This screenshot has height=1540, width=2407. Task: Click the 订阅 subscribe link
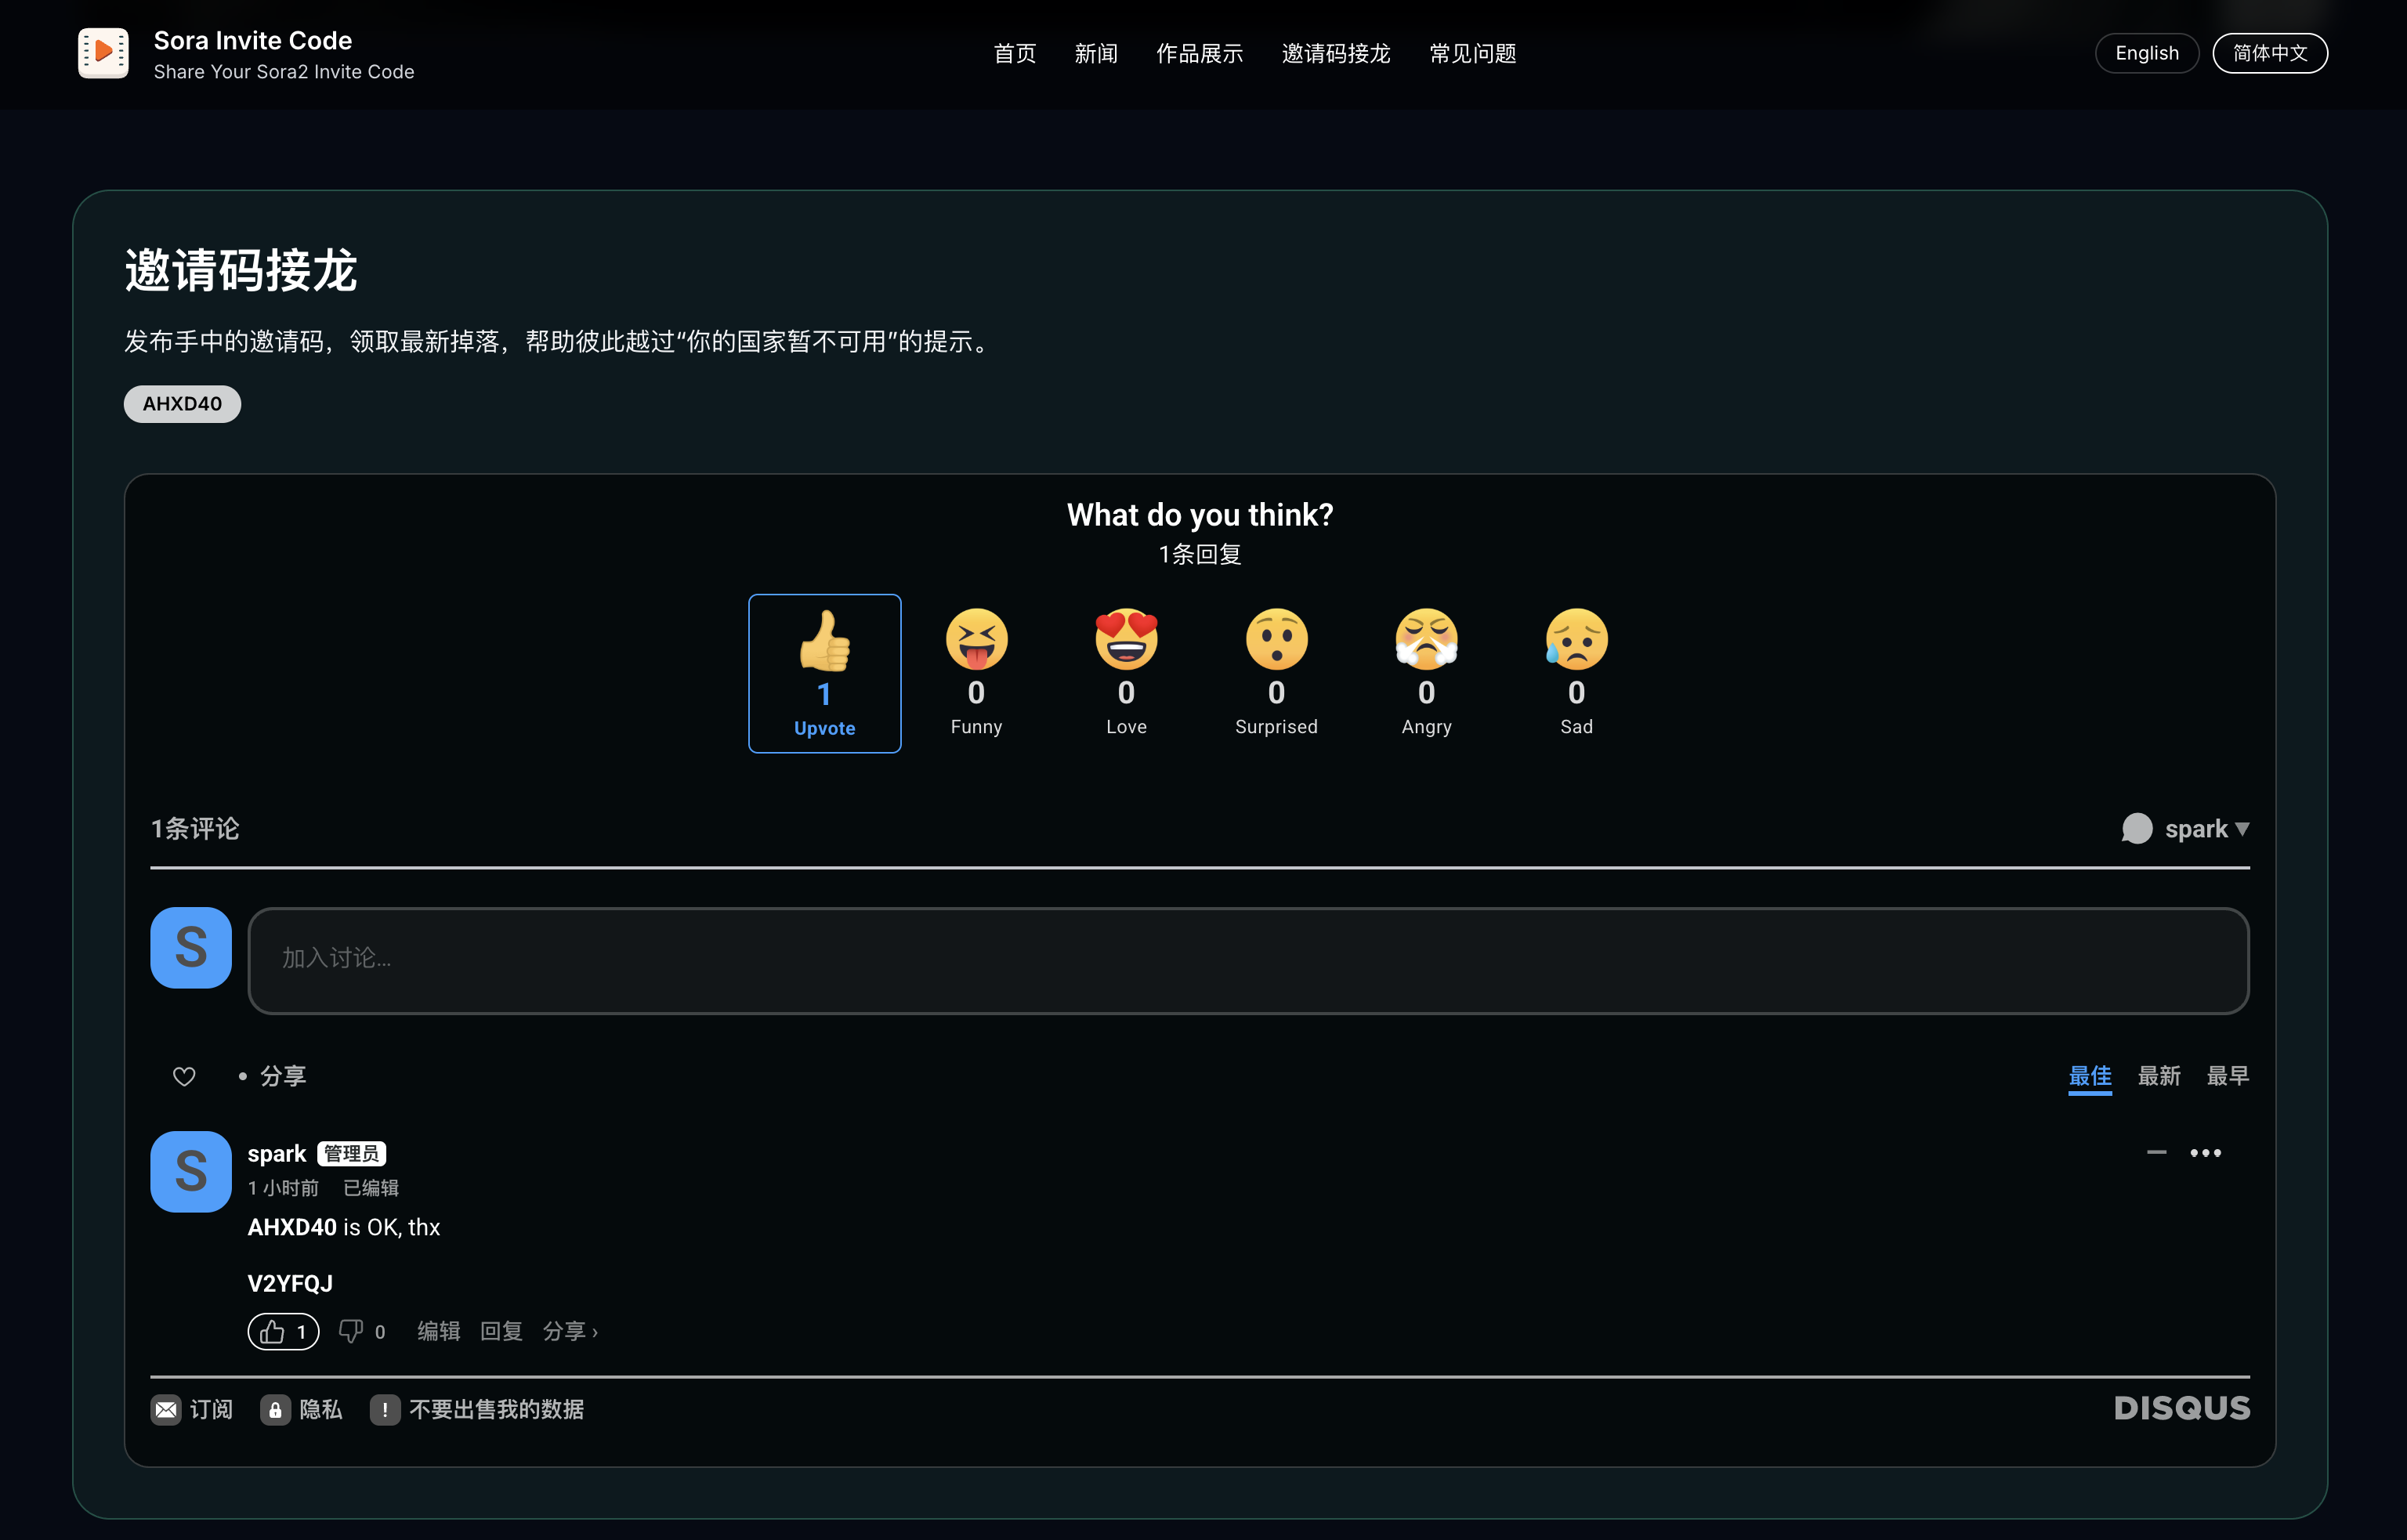pos(192,1409)
